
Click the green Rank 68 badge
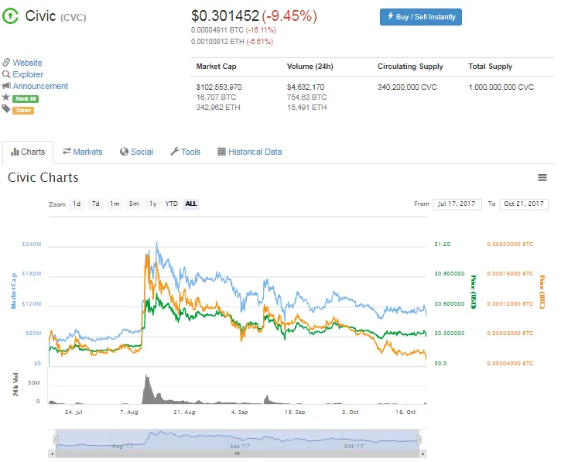tap(26, 99)
